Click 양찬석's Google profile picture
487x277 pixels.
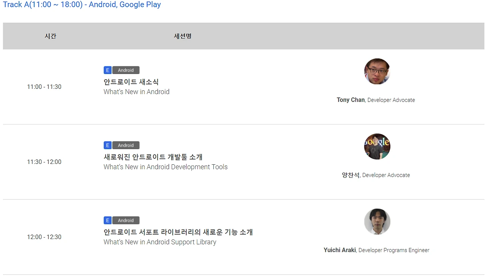coord(377,146)
